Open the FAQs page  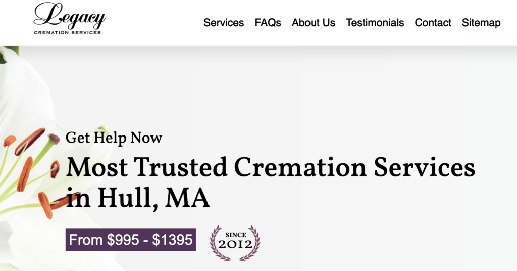click(x=268, y=23)
